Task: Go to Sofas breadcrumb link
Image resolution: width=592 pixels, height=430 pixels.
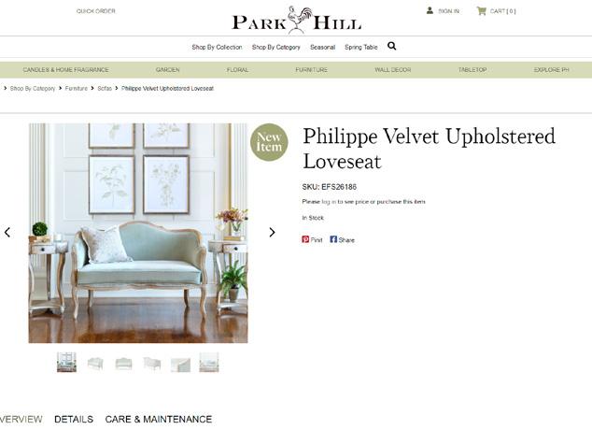Action: point(105,89)
